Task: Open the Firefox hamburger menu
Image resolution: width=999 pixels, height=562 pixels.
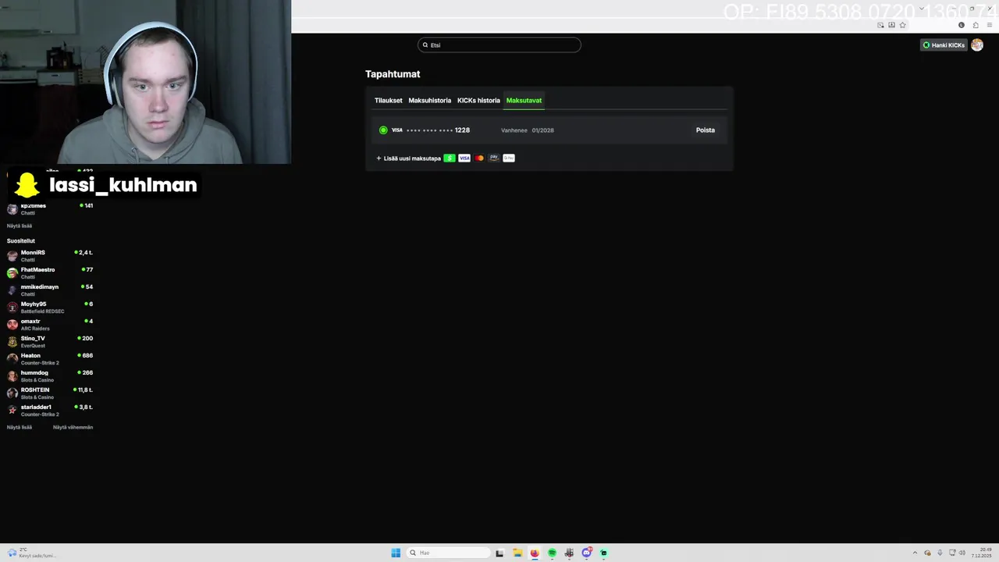Action: 990,25
